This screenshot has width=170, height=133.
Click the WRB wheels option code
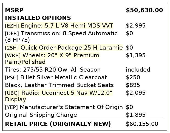coord(13,56)
